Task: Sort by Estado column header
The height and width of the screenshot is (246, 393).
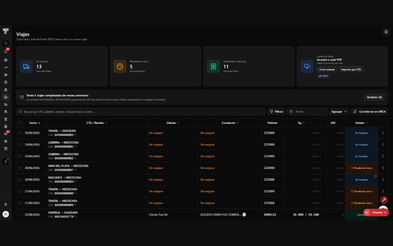Action: tap(361, 123)
